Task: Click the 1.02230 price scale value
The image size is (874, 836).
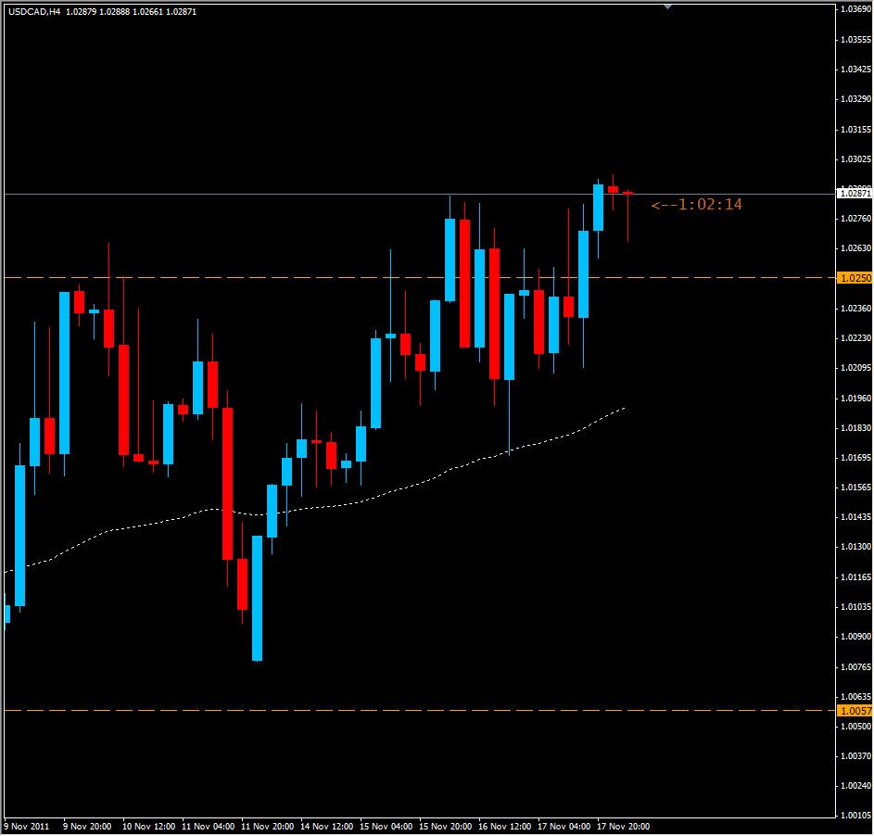Action: tap(855, 338)
